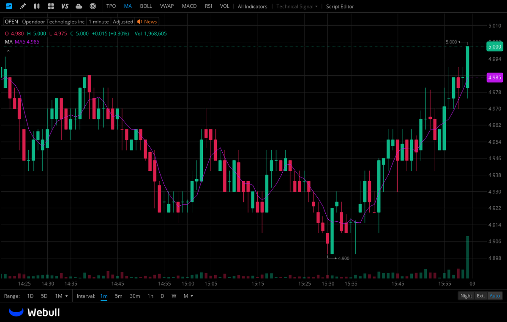The width and height of the screenshot is (507, 322).
Task: Enable Ext. extended hours mode
Action: pos(481,296)
